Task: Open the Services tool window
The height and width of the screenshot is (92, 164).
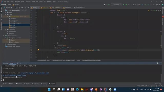Action: pyautogui.click(x=44, y=84)
